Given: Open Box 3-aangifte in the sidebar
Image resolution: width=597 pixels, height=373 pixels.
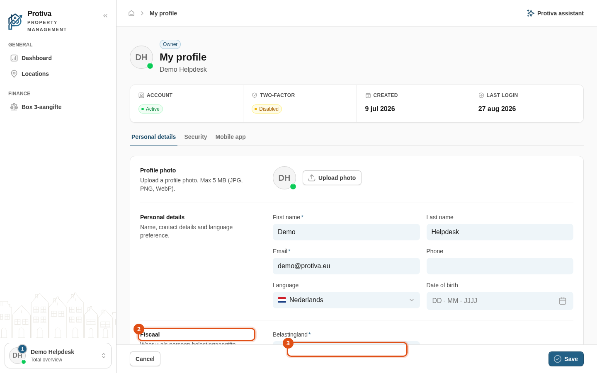Looking at the screenshot, I should point(58,107).
